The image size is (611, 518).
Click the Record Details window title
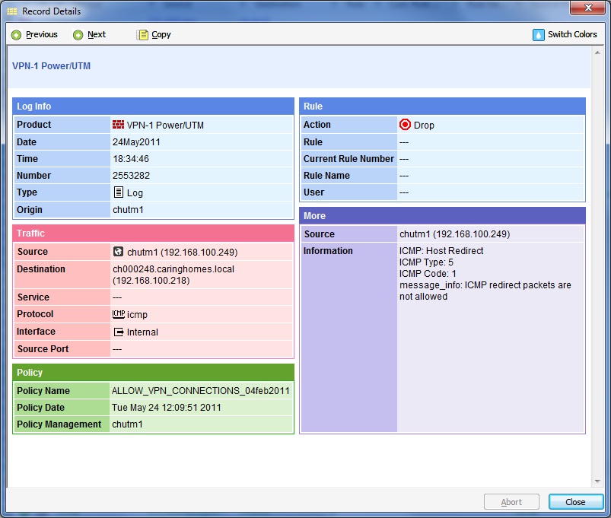pos(52,11)
